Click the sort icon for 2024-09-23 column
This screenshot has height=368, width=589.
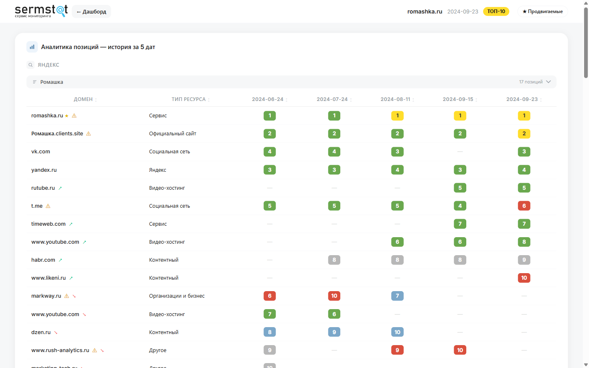point(541,100)
